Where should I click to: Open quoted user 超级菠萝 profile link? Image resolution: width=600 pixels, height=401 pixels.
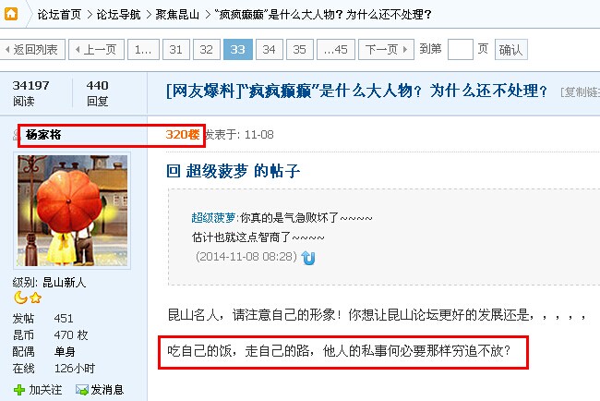pos(213,217)
